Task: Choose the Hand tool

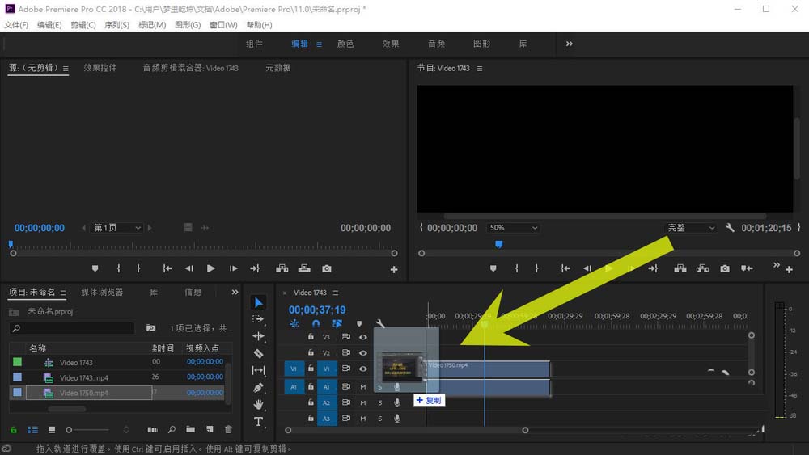Action: [259, 405]
